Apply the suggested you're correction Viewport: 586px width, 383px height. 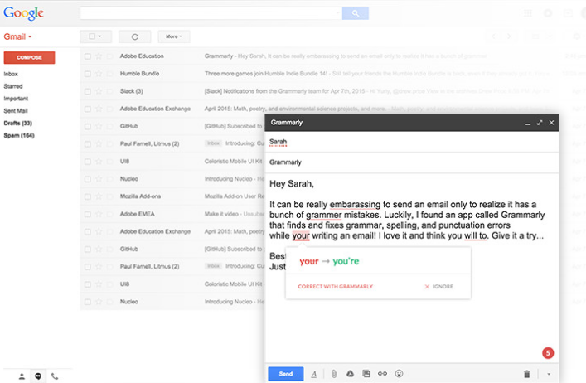click(346, 261)
